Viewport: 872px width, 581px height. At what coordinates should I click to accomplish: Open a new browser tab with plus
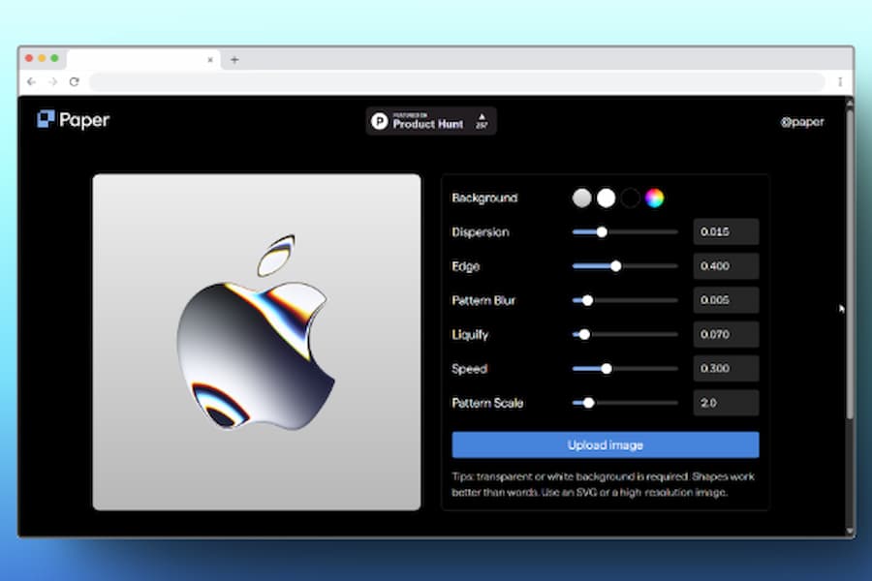tap(234, 59)
